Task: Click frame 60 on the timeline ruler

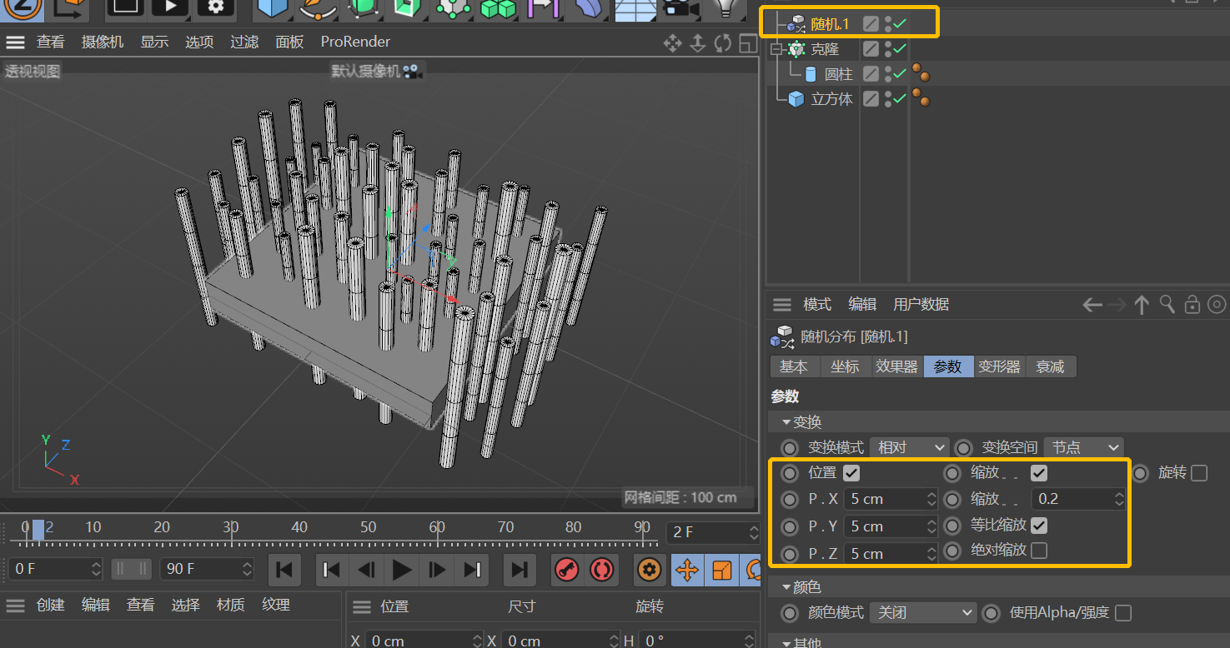Action: point(437,527)
